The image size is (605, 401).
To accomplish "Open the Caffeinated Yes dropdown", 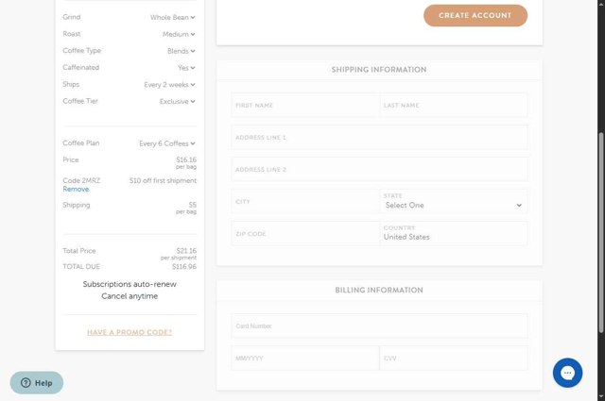I will tap(186, 68).
